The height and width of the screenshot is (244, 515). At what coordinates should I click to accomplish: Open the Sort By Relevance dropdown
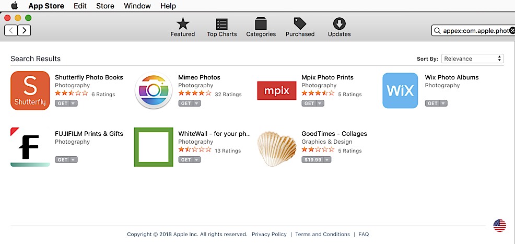(472, 59)
